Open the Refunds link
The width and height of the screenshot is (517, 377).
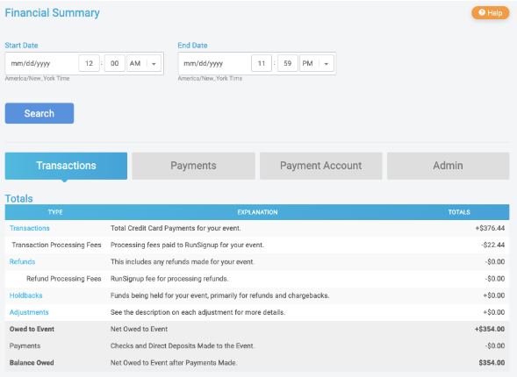pyautogui.click(x=22, y=262)
